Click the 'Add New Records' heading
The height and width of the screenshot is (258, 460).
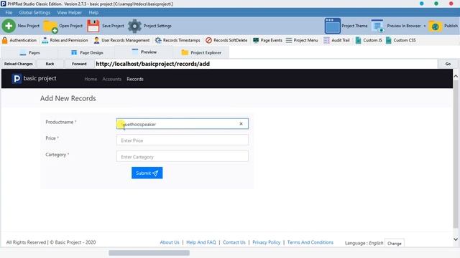coord(68,98)
